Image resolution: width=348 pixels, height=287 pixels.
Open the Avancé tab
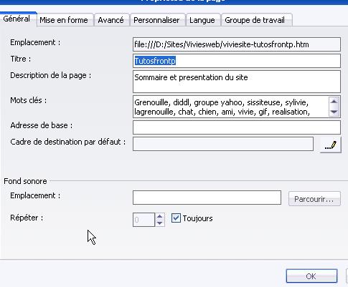(x=110, y=20)
